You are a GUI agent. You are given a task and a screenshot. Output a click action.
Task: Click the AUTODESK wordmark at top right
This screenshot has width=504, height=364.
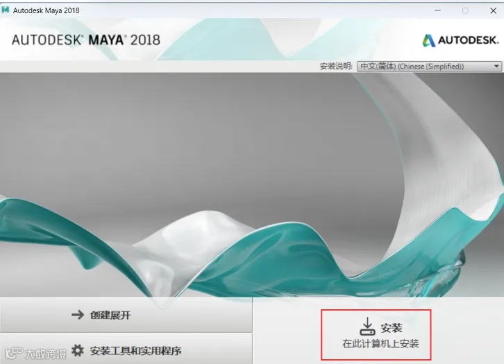click(x=469, y=40)
